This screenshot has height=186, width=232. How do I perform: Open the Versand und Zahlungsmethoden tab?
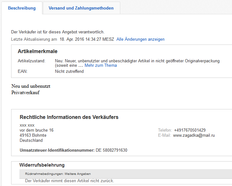tap(81, 8)
